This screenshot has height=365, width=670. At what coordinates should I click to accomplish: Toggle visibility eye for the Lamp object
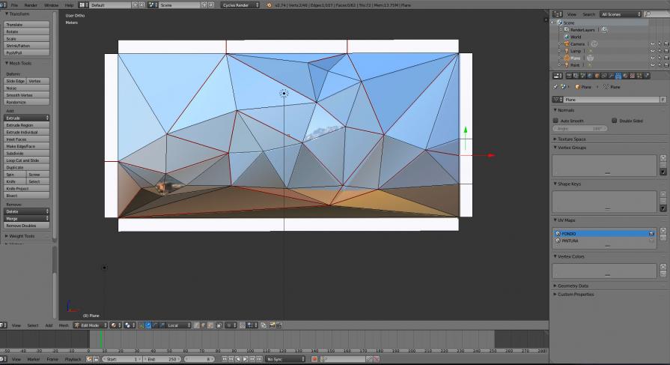click(651, 50)
